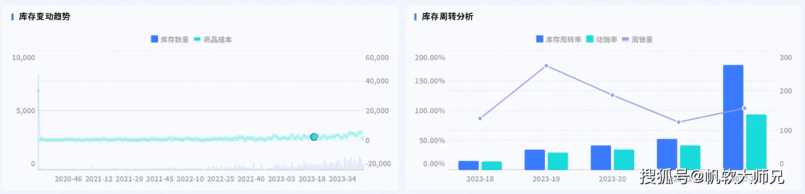Click the 2022-10 axis label
This screenshot has height=194, width=805.
point(190,179)
